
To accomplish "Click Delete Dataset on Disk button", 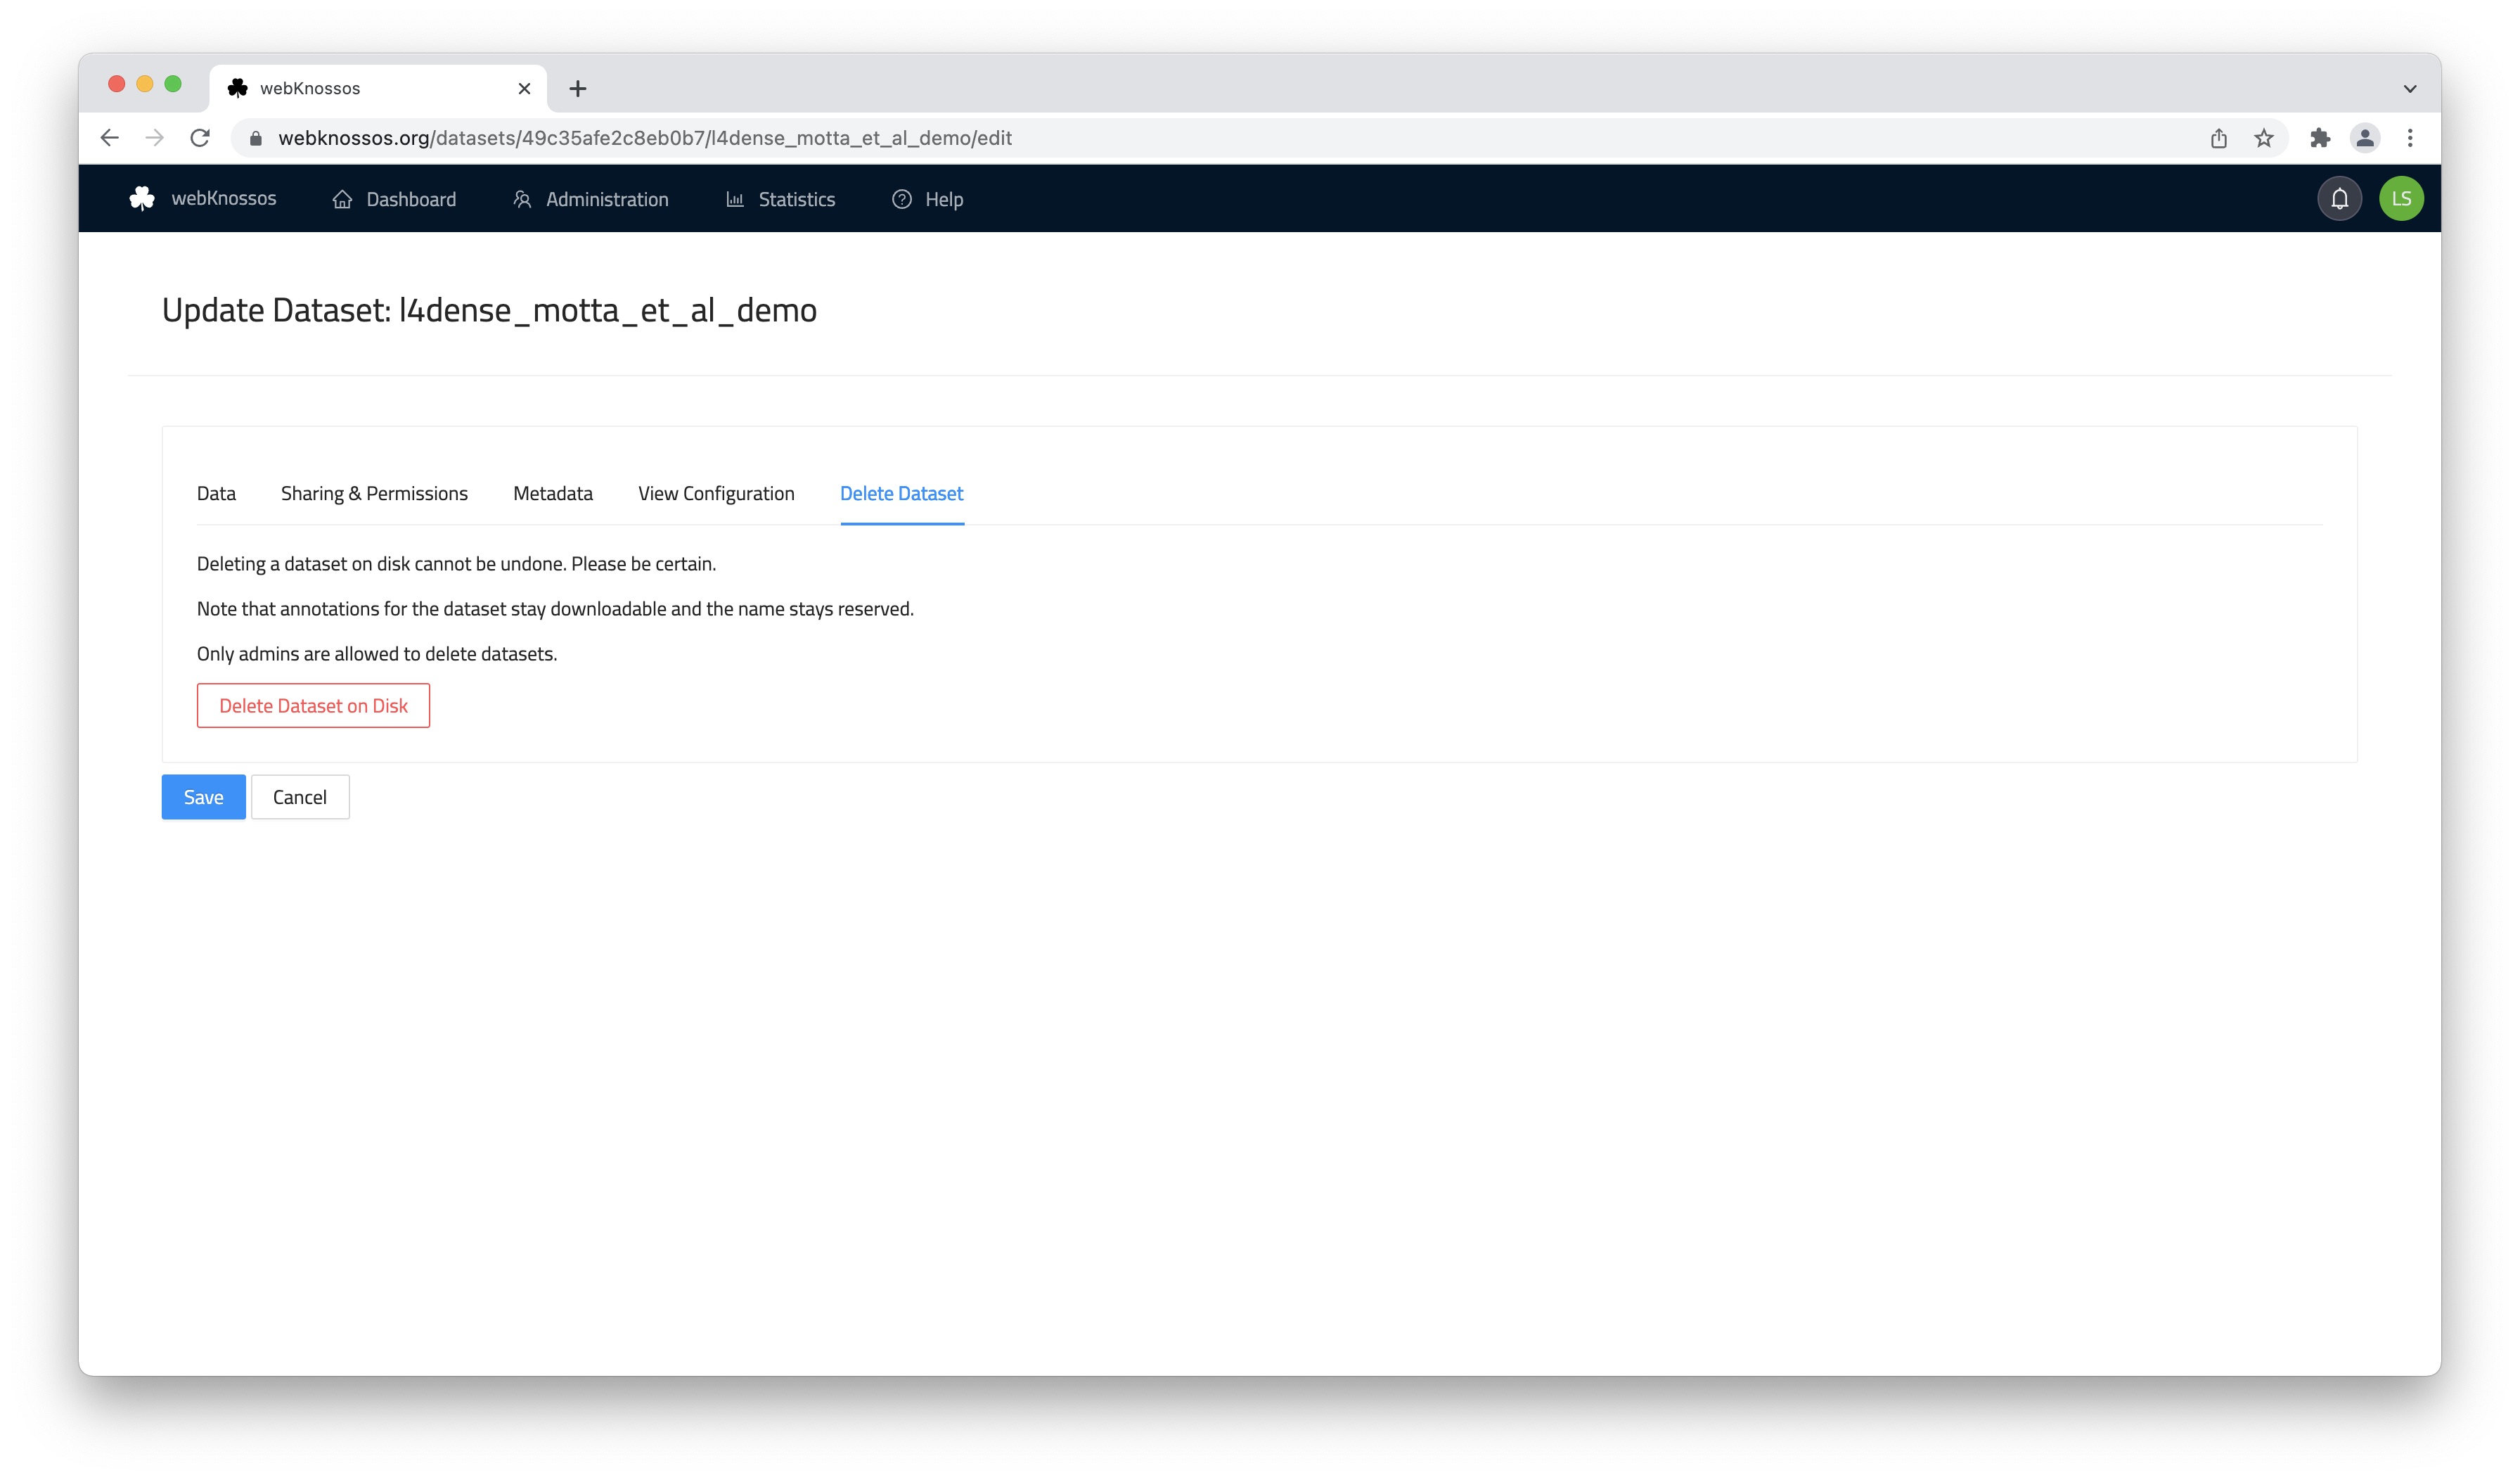I will [x=313, y=706].
